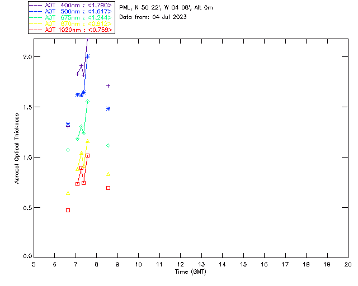Viewport: 358px width, 286px height.
Task: Click the y-axis tick label 1.5
Action: coord(27,107)
